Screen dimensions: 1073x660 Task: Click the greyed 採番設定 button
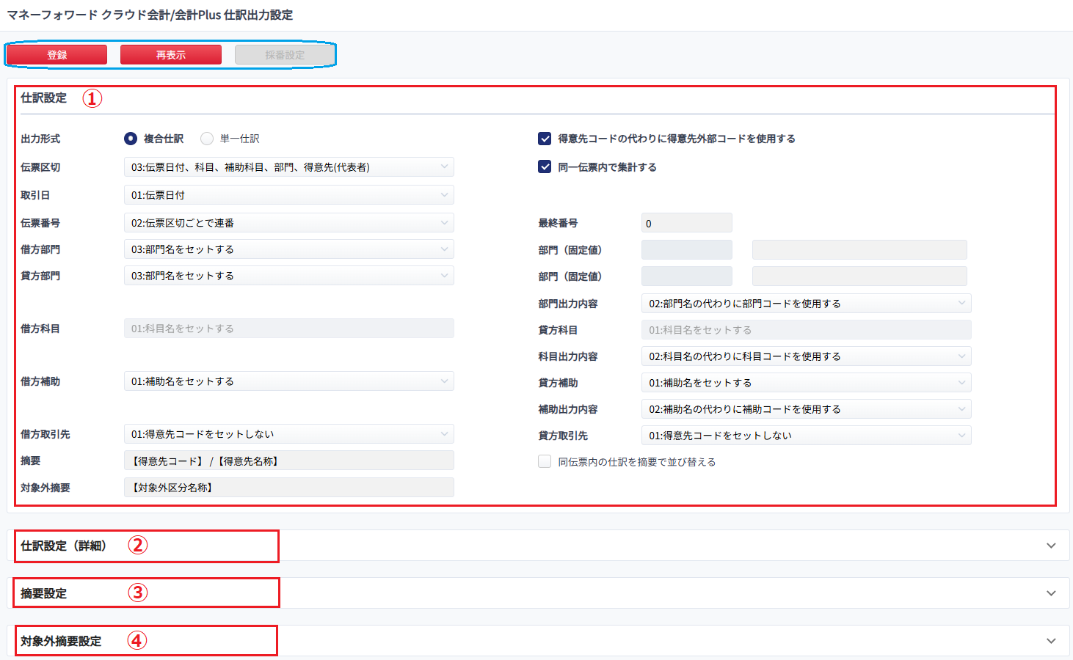(285, 55)
